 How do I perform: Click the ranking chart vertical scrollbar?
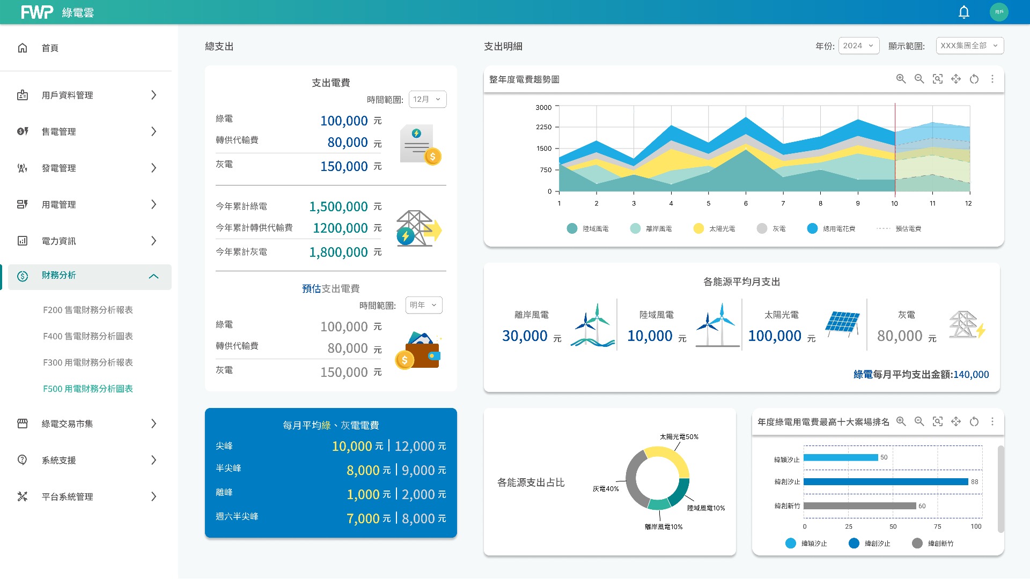[x=1000, y=488]
